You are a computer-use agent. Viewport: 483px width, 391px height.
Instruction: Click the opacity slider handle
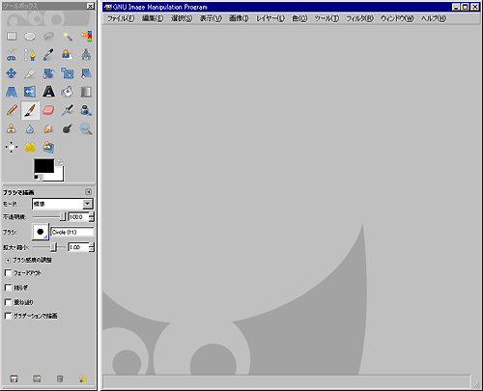pos(63,216)
